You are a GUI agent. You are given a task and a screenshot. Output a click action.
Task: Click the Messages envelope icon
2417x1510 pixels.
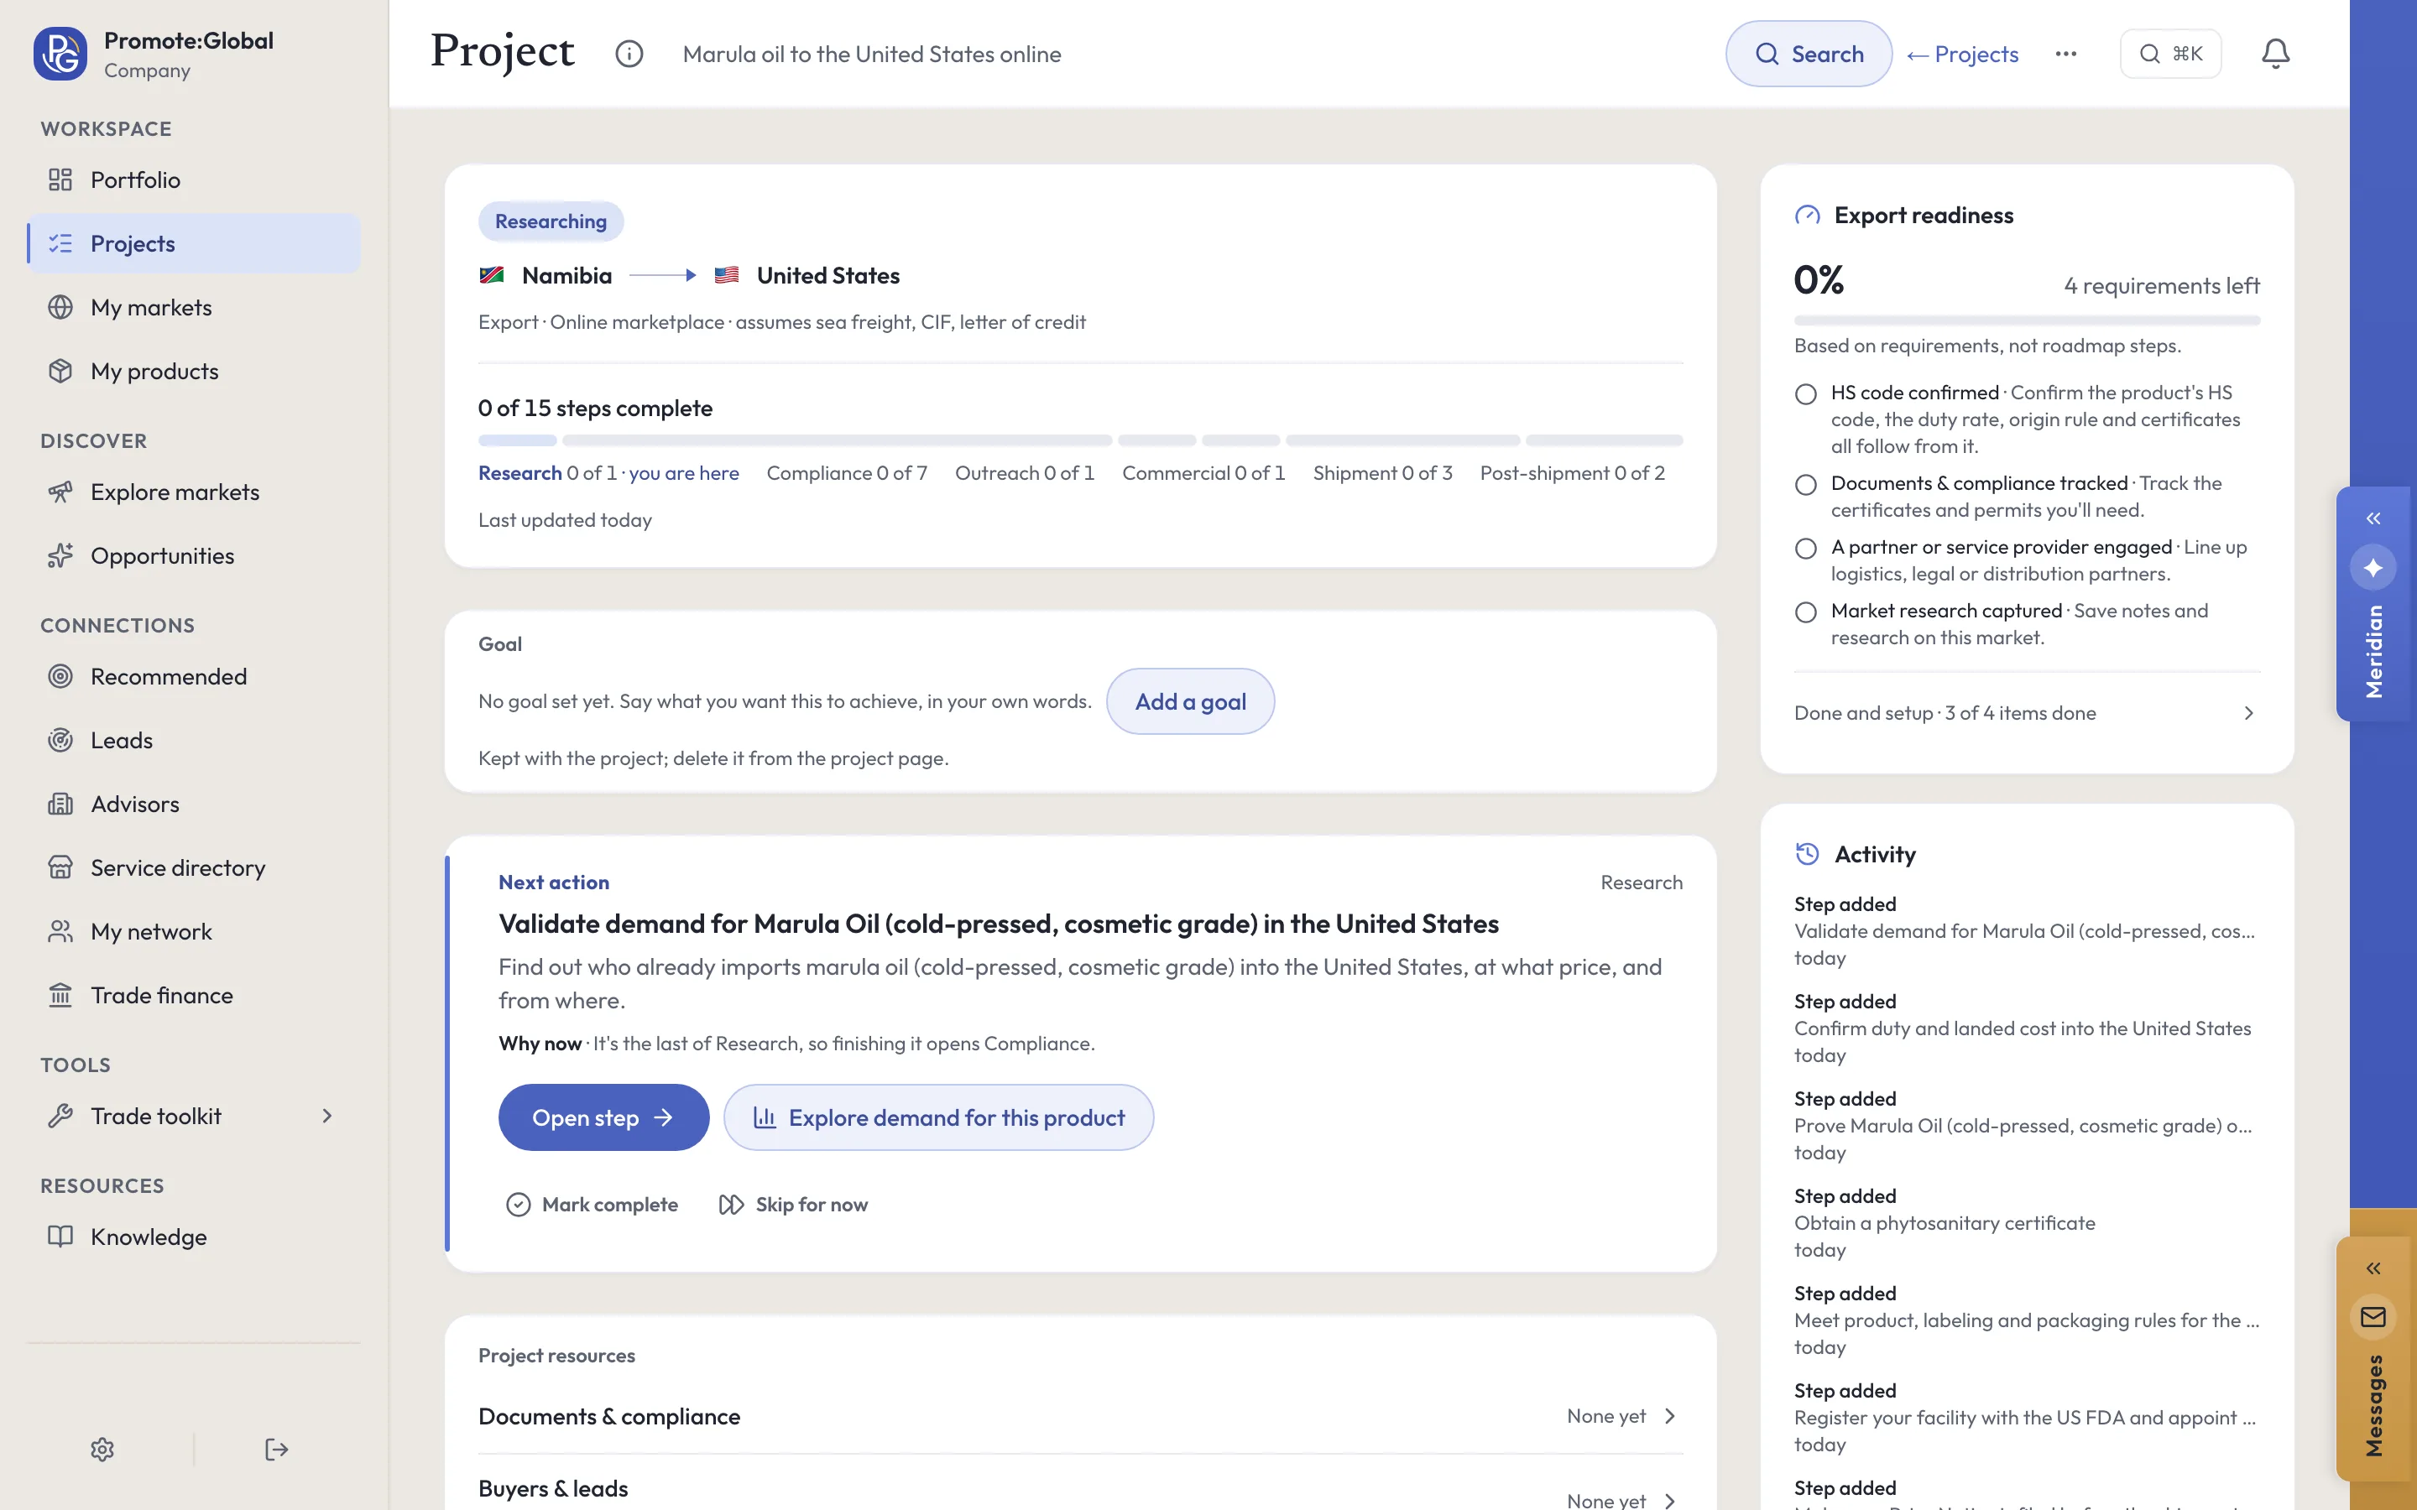[2373, 1317]
